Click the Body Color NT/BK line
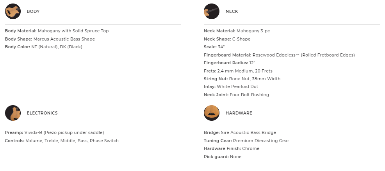This screenshot has width=385, height=171. click(44, 47)
